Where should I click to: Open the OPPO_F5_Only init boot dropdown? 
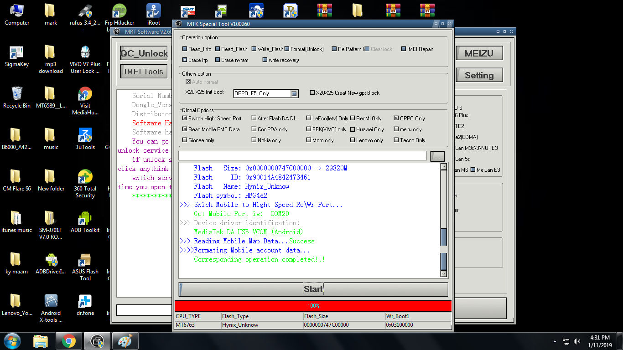(294, 93)
